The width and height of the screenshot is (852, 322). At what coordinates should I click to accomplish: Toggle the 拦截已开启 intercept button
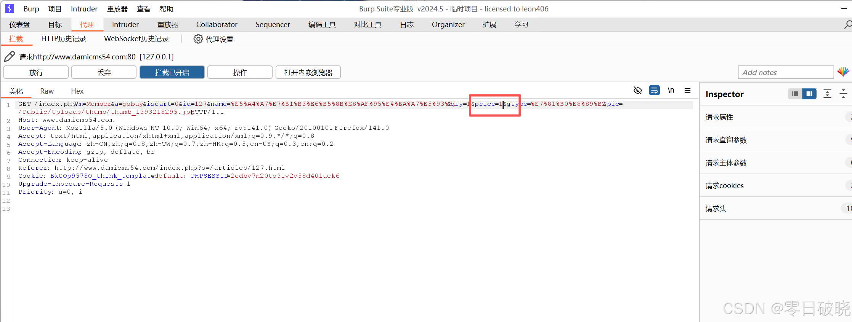click(172, 72)
